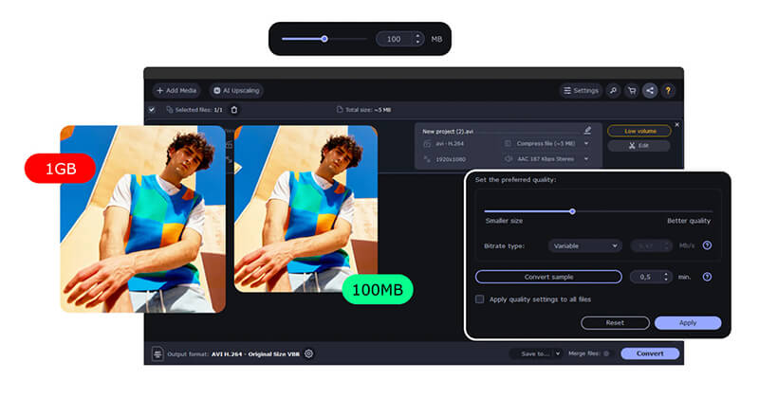Click the disabled Mb/s bitrate field
This screenshot has width=759, height=416.
tap(652, 245)
